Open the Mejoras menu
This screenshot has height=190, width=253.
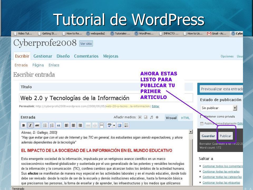click(x=111, y=56)
